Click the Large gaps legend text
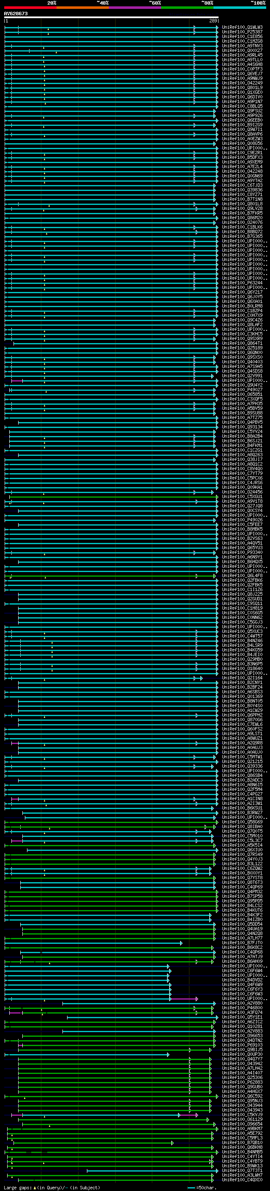 pos(18,1188)
